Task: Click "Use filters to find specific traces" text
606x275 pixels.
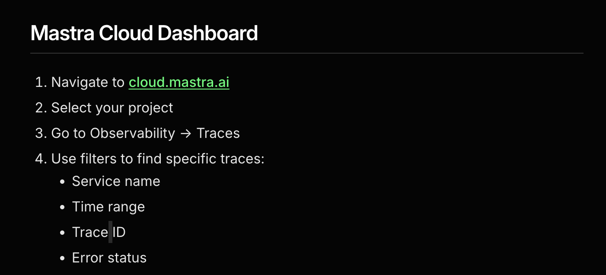Action: [157, 159]
